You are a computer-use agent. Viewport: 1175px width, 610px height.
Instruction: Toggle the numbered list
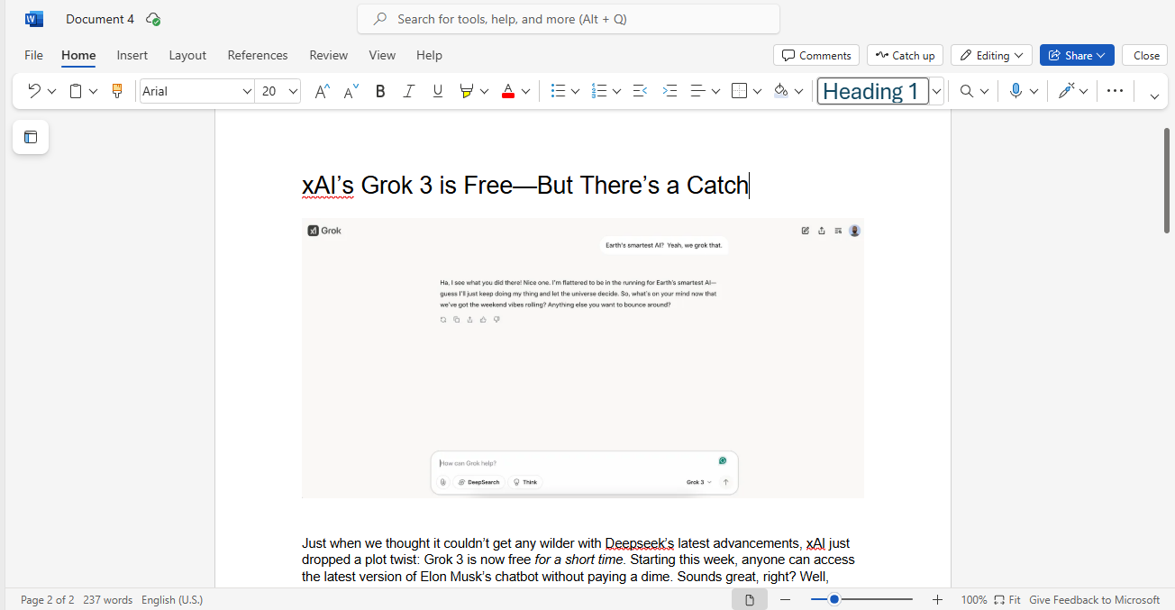coord(599,91)
